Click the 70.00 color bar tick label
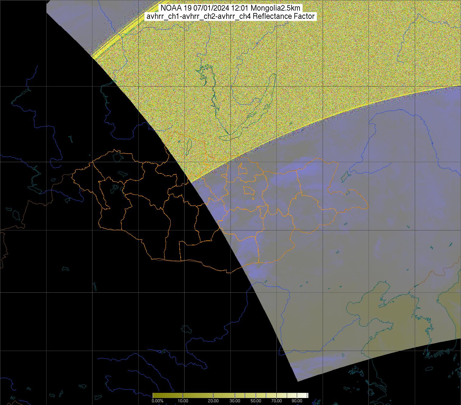This screenshot has height=405, width=461. tap(276, 401)
